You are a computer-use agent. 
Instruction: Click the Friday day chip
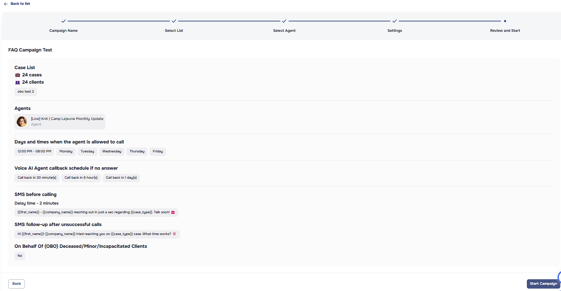(158, 151)
